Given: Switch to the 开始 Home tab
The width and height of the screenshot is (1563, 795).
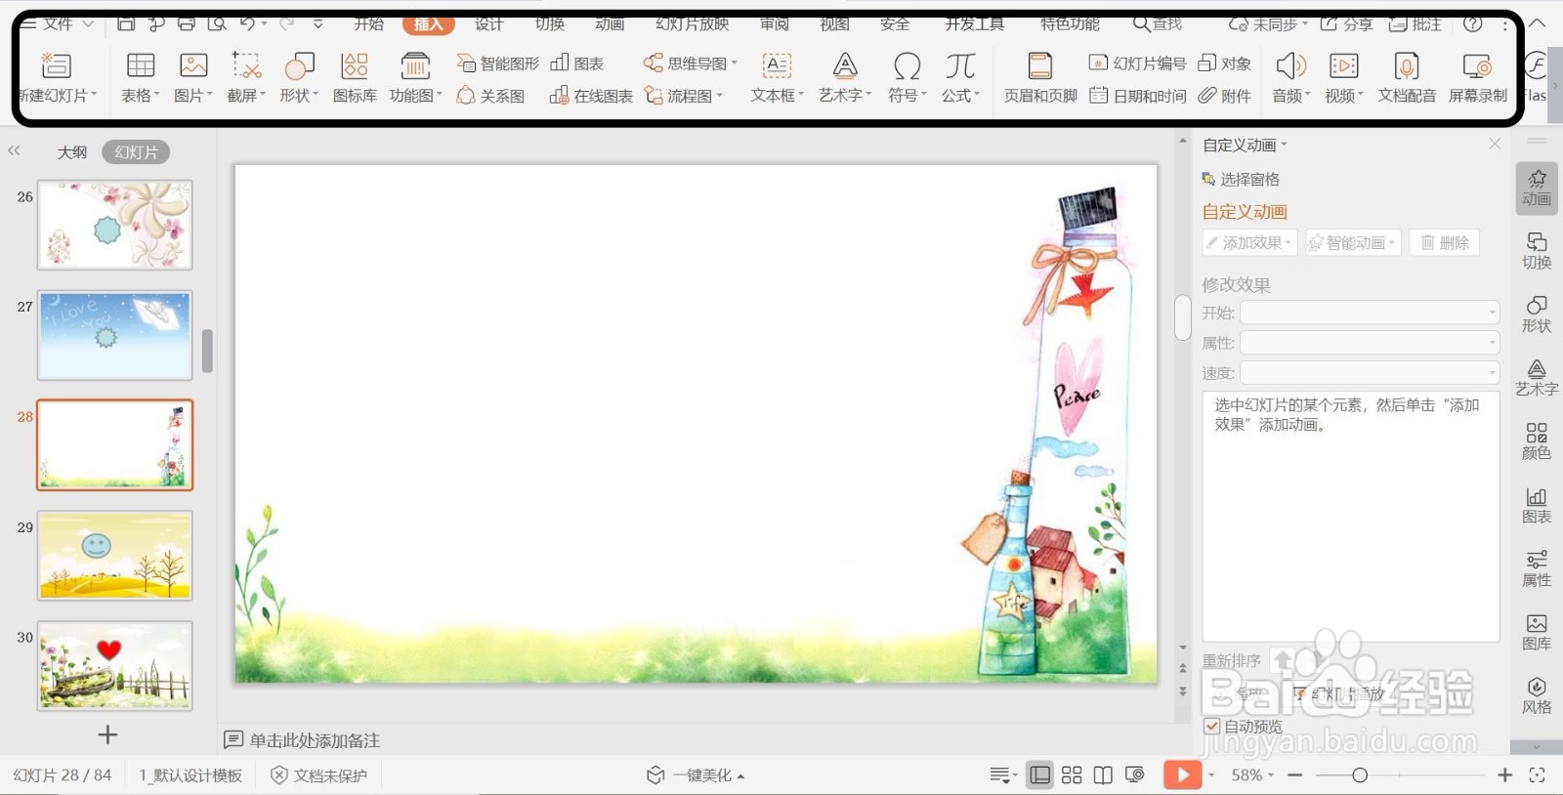Looking at the screenshot, I should pyautogui.click(x=368, y=23).
